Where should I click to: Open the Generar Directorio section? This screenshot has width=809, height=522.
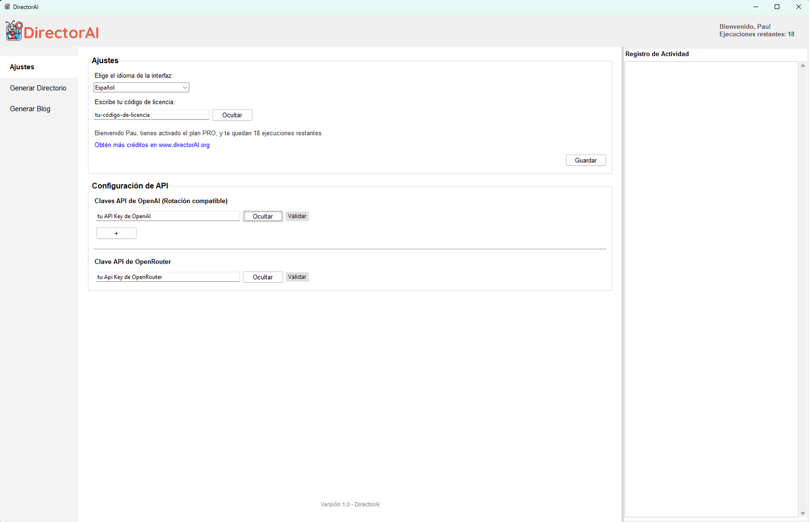(x=38, y=88)
